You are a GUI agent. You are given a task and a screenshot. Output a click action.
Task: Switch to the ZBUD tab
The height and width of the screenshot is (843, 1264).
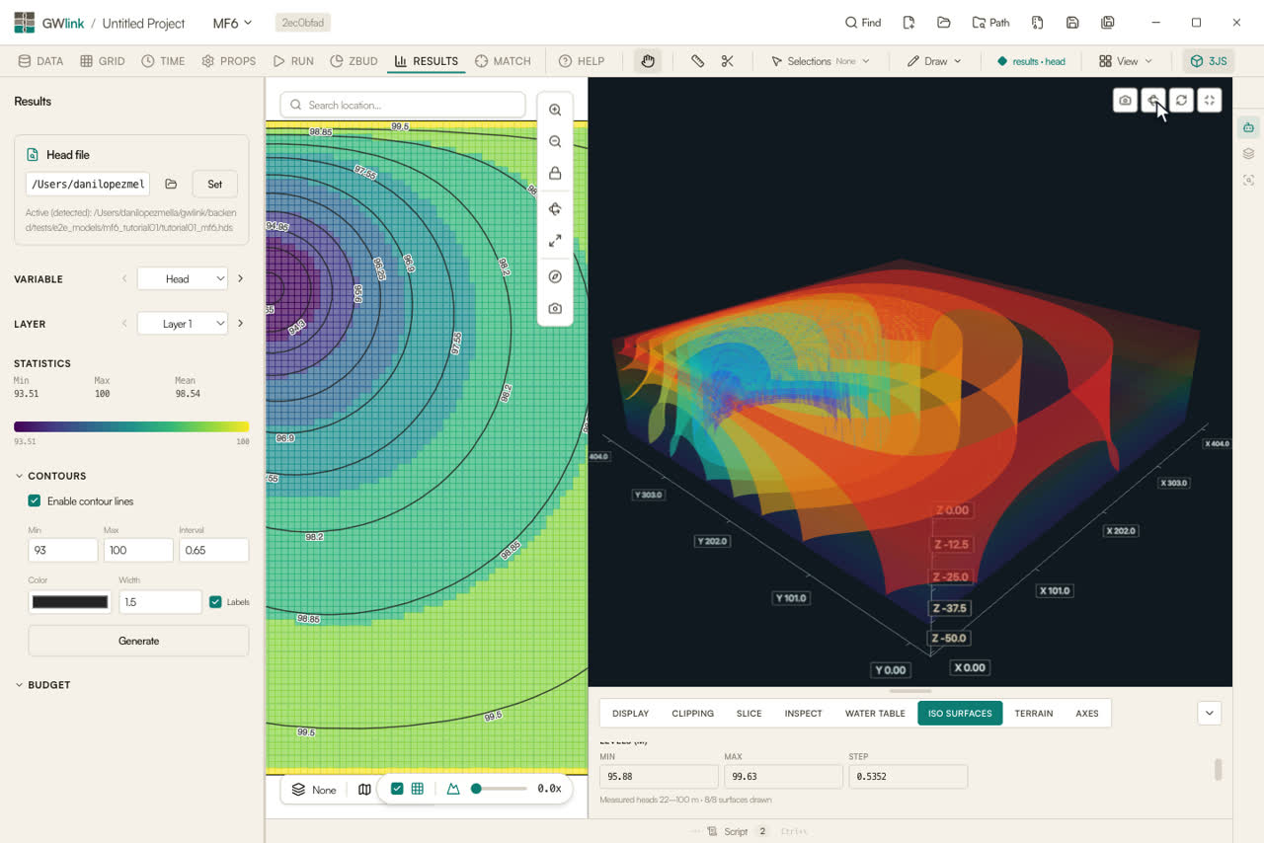[x=354, y=61]
